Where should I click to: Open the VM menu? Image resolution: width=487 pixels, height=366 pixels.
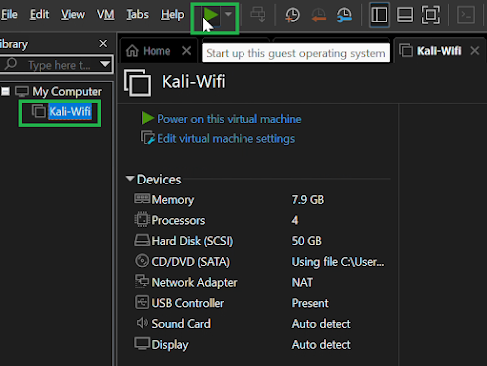(105, 14)
